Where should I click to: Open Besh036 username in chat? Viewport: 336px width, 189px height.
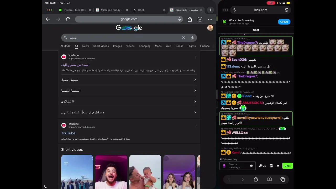(239, 60)
